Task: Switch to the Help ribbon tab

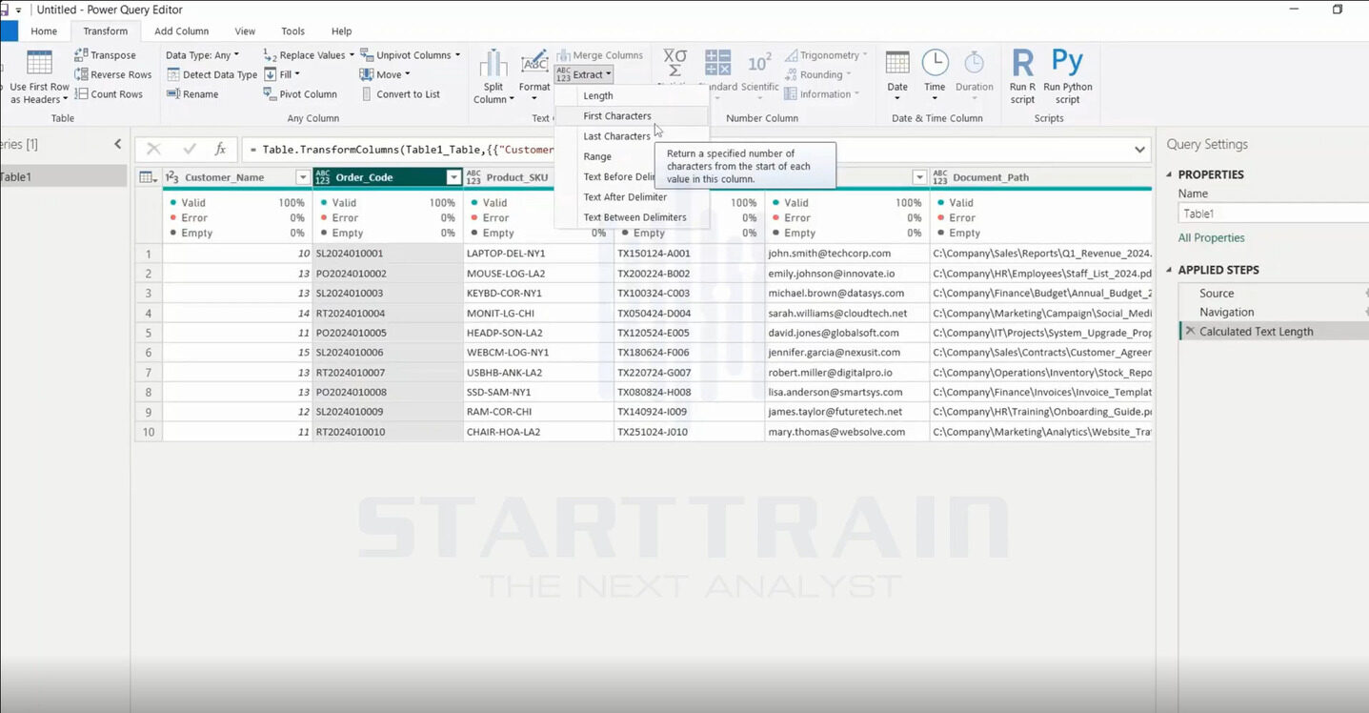Action: pos(342,31)
